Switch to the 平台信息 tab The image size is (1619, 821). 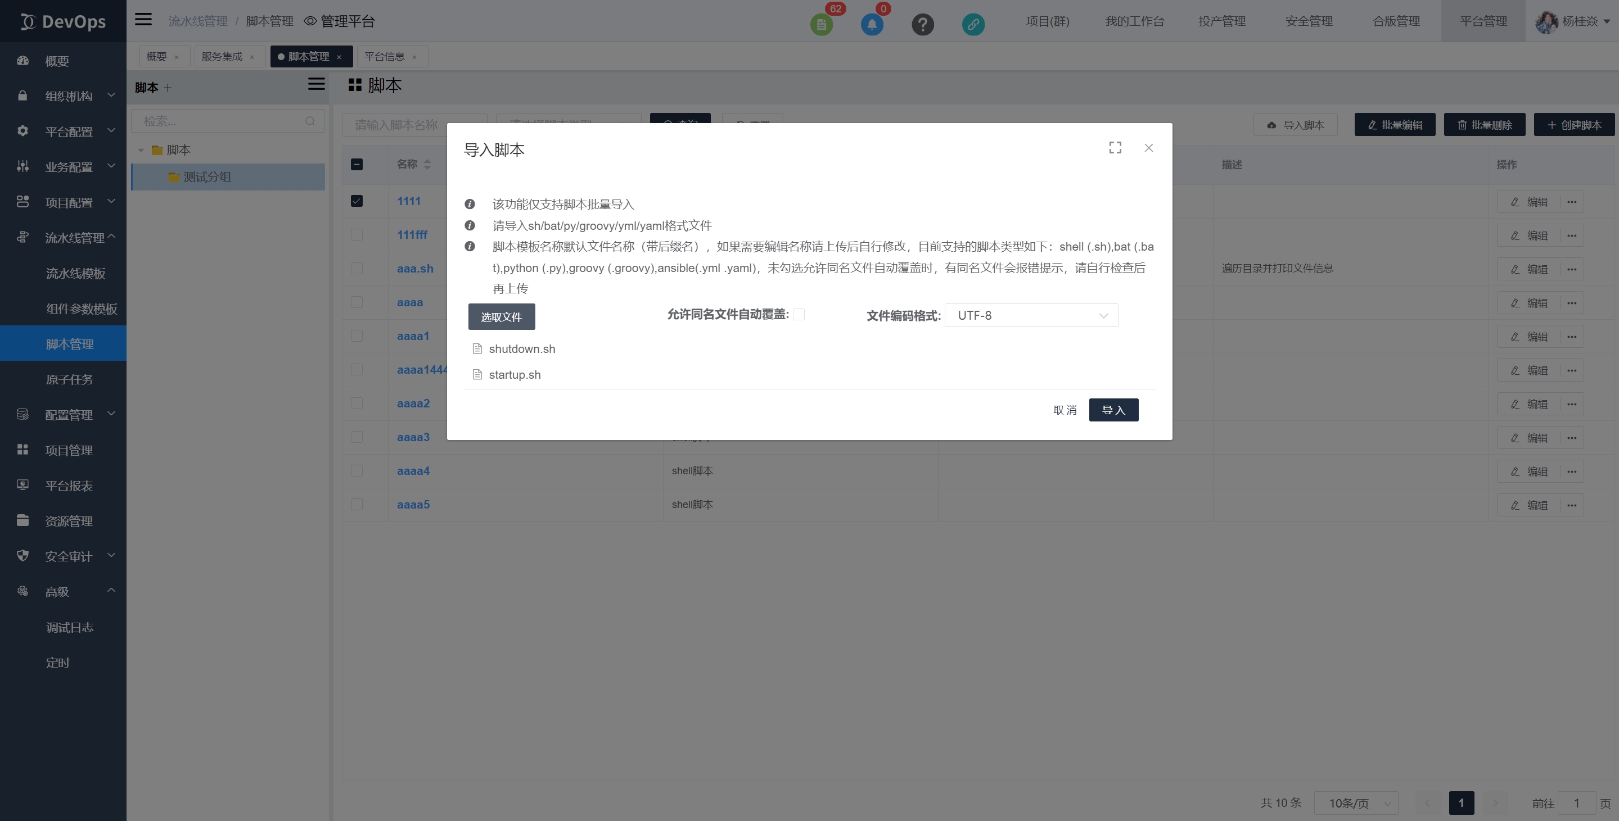(x=385, y=57)
